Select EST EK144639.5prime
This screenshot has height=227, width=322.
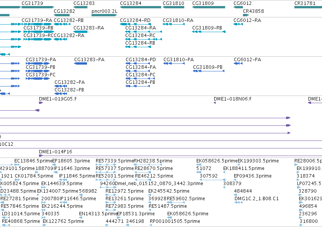pyautogui.click(x=62, y=184)
